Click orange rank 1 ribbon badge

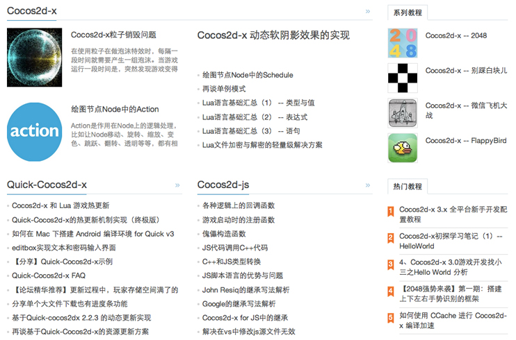pos(391,212)
